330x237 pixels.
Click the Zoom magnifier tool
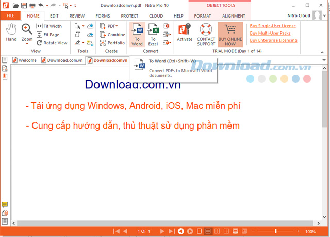(x=27, y=32)
